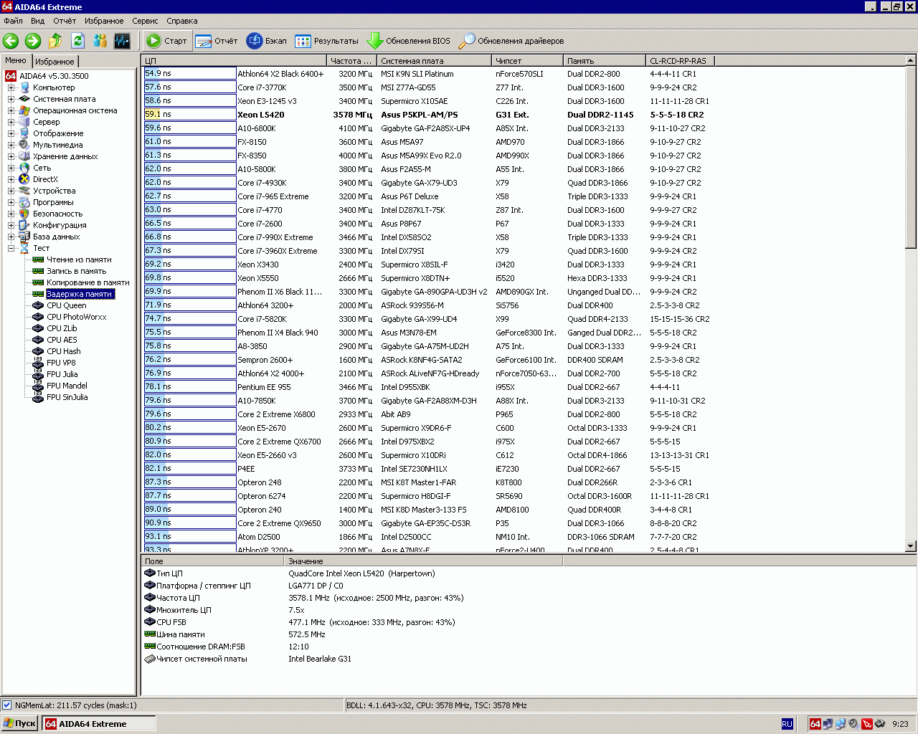The height and width of the screenshot is (734, 918).
Task: Select CPU Queen benchmark in tree
Action: point(66,305)
